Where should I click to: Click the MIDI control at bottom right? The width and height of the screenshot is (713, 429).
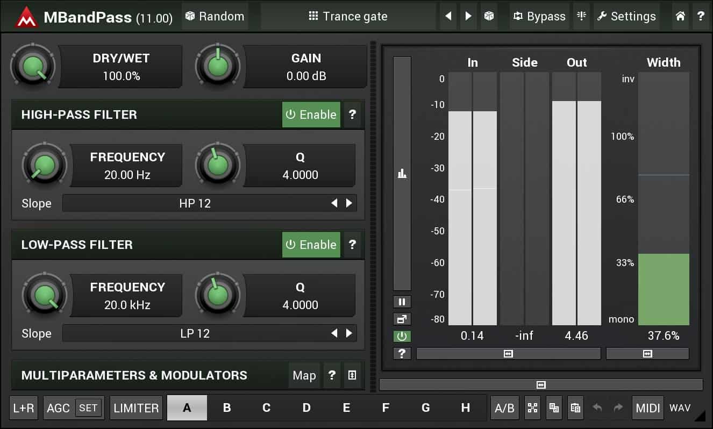pyautogui.click(x=647, y=408)
